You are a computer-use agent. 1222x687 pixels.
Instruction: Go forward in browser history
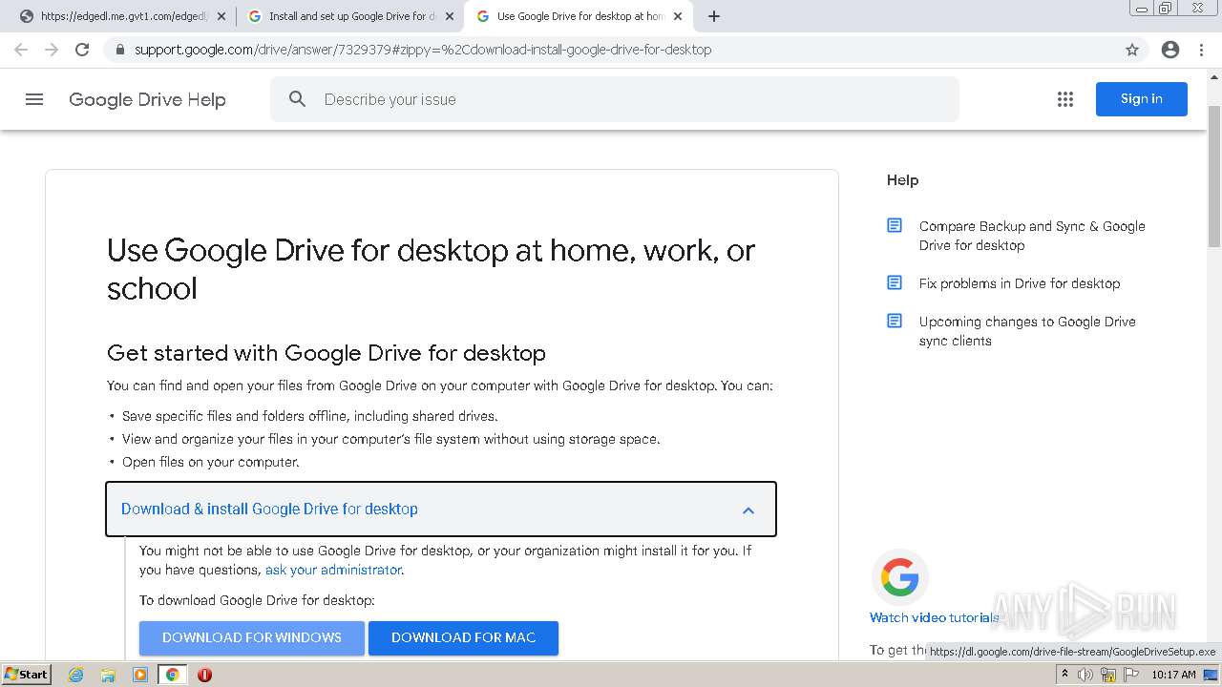52,50
